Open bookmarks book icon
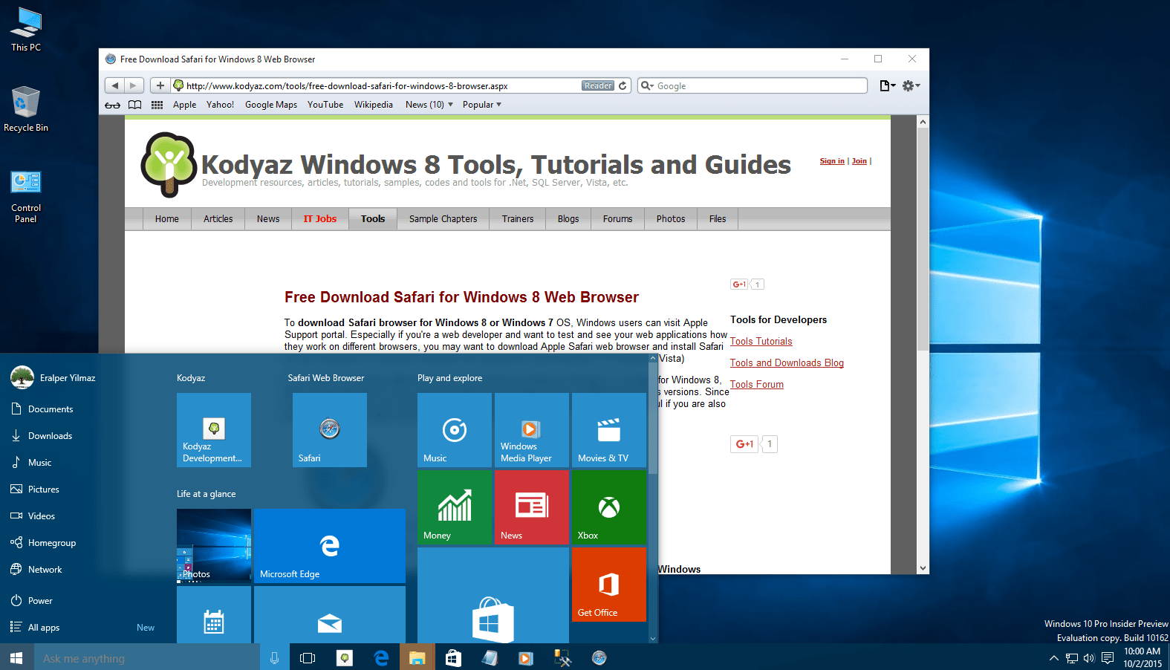This screenshot has height=670, width=1170. click(134, 105)
